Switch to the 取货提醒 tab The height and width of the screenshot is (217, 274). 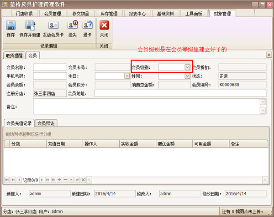[14, 56]
